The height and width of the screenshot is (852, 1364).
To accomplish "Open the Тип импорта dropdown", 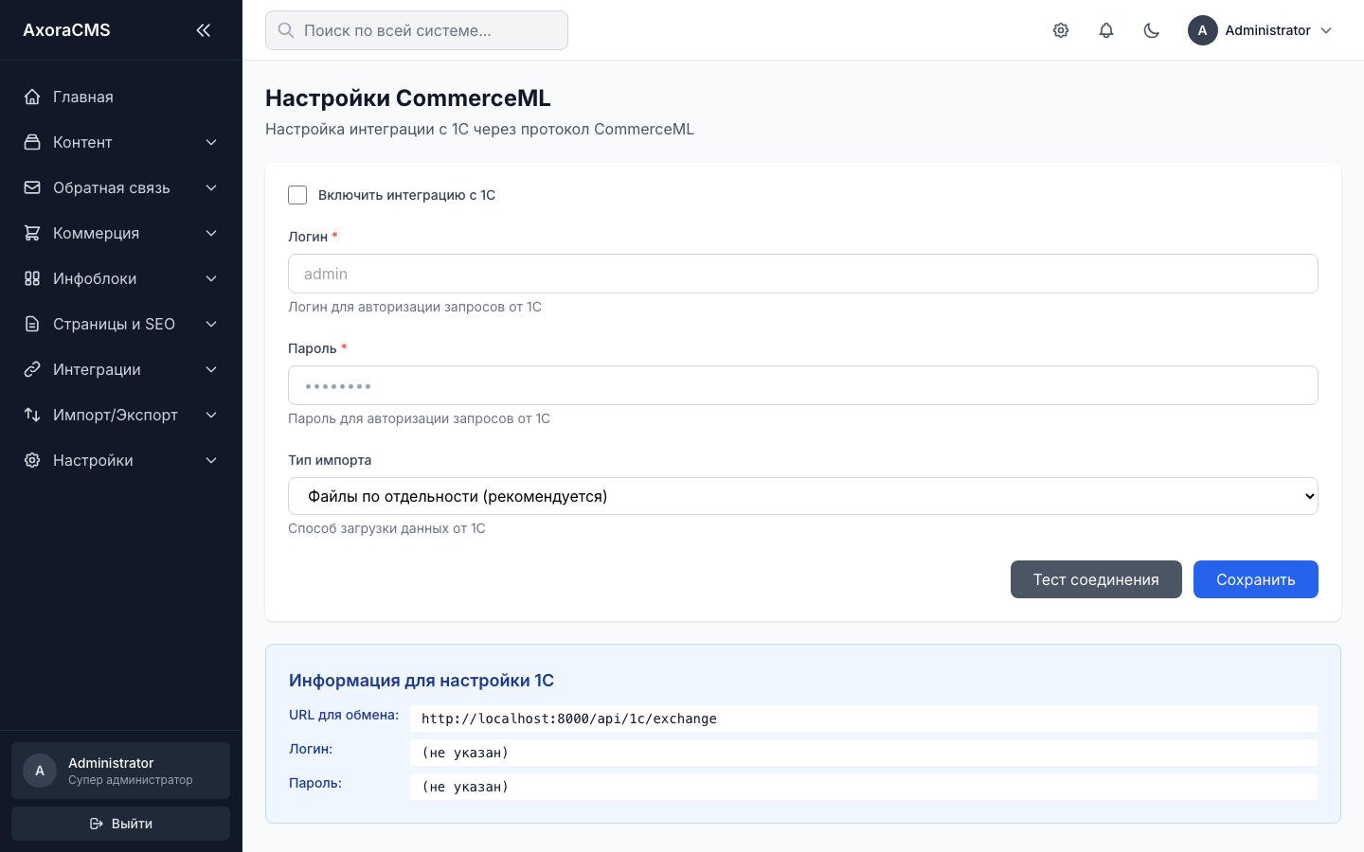I will coord(803,496).
